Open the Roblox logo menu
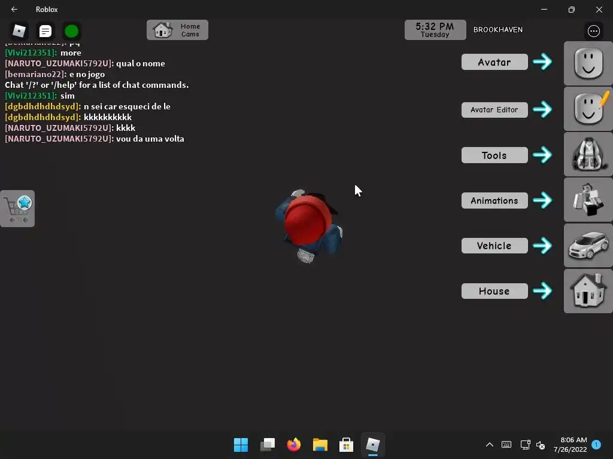Image resolution: width=613 pixels, height=459 pixels. pos(19,31)
